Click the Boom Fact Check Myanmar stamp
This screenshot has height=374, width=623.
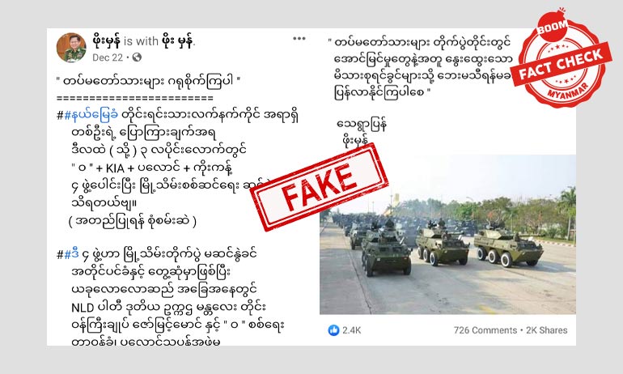pos(562,58)
